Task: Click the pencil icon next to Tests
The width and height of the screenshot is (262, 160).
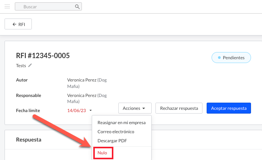Action: (30, 65)
